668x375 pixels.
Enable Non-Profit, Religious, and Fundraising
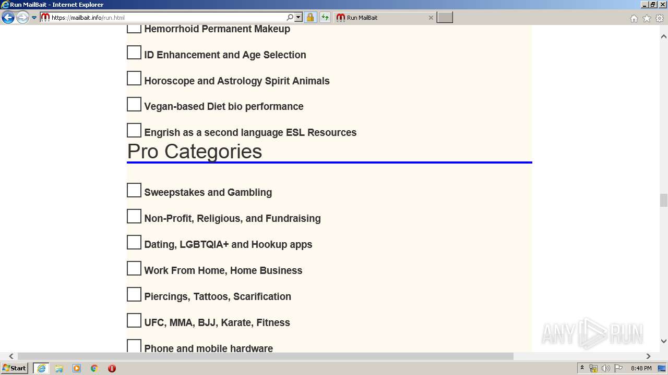[x=134, y=216]
